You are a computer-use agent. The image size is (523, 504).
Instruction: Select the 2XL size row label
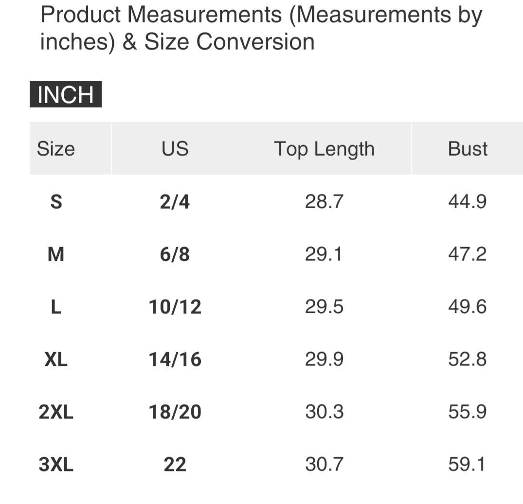(x=56, y=412)
